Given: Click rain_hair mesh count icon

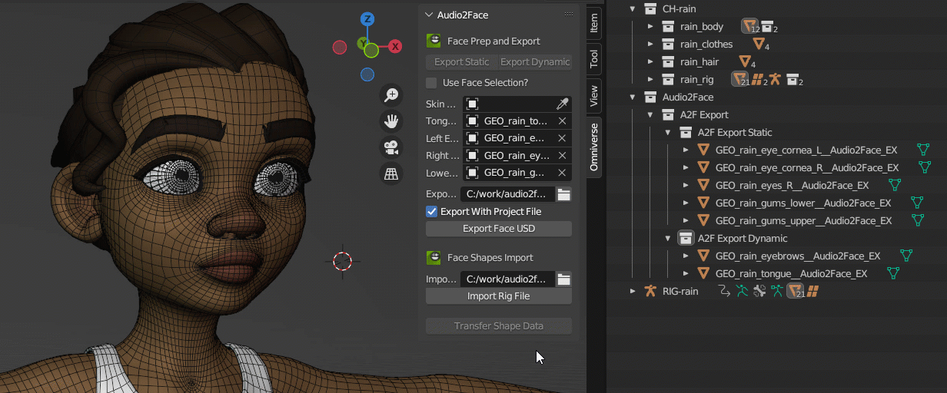Looking at the screenshot, I should point(746,62).
